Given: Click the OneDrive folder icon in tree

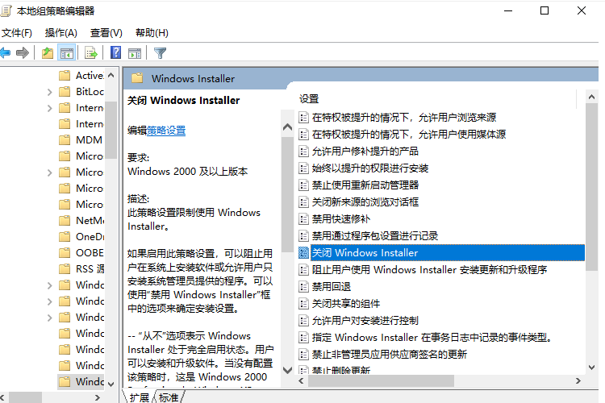Looking at the screenshot, I should (65, 236).
